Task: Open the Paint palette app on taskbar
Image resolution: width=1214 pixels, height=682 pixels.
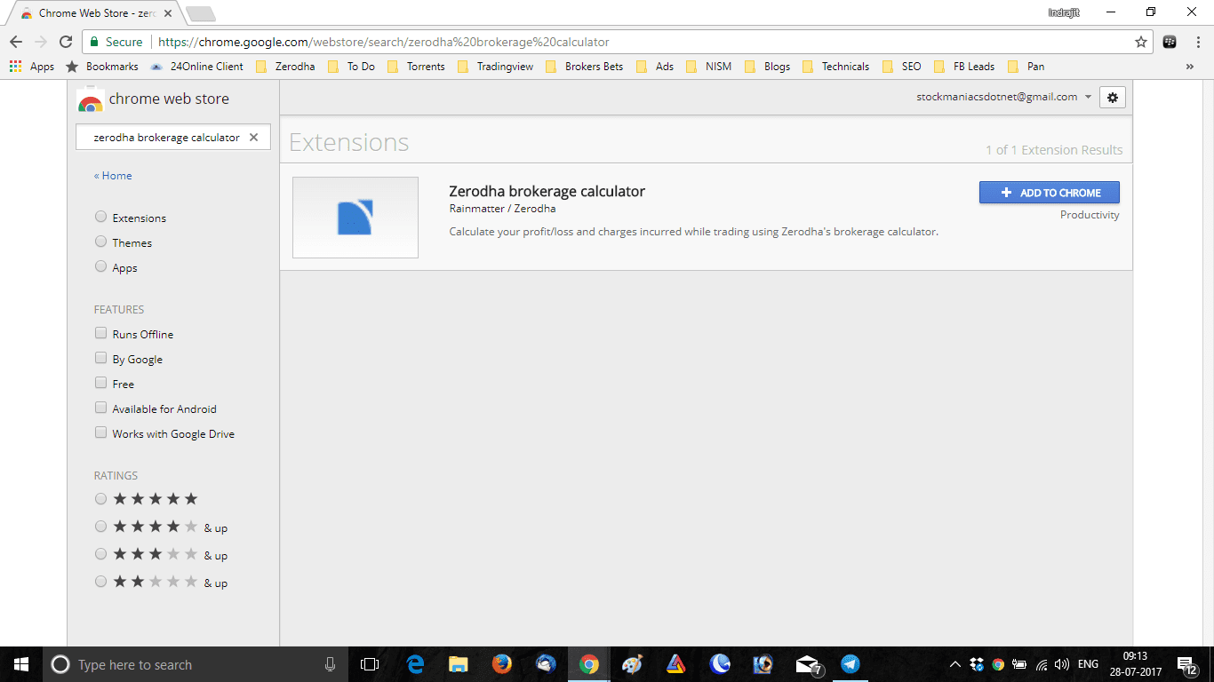Action: pyautogui.click(x=632, y=664)
